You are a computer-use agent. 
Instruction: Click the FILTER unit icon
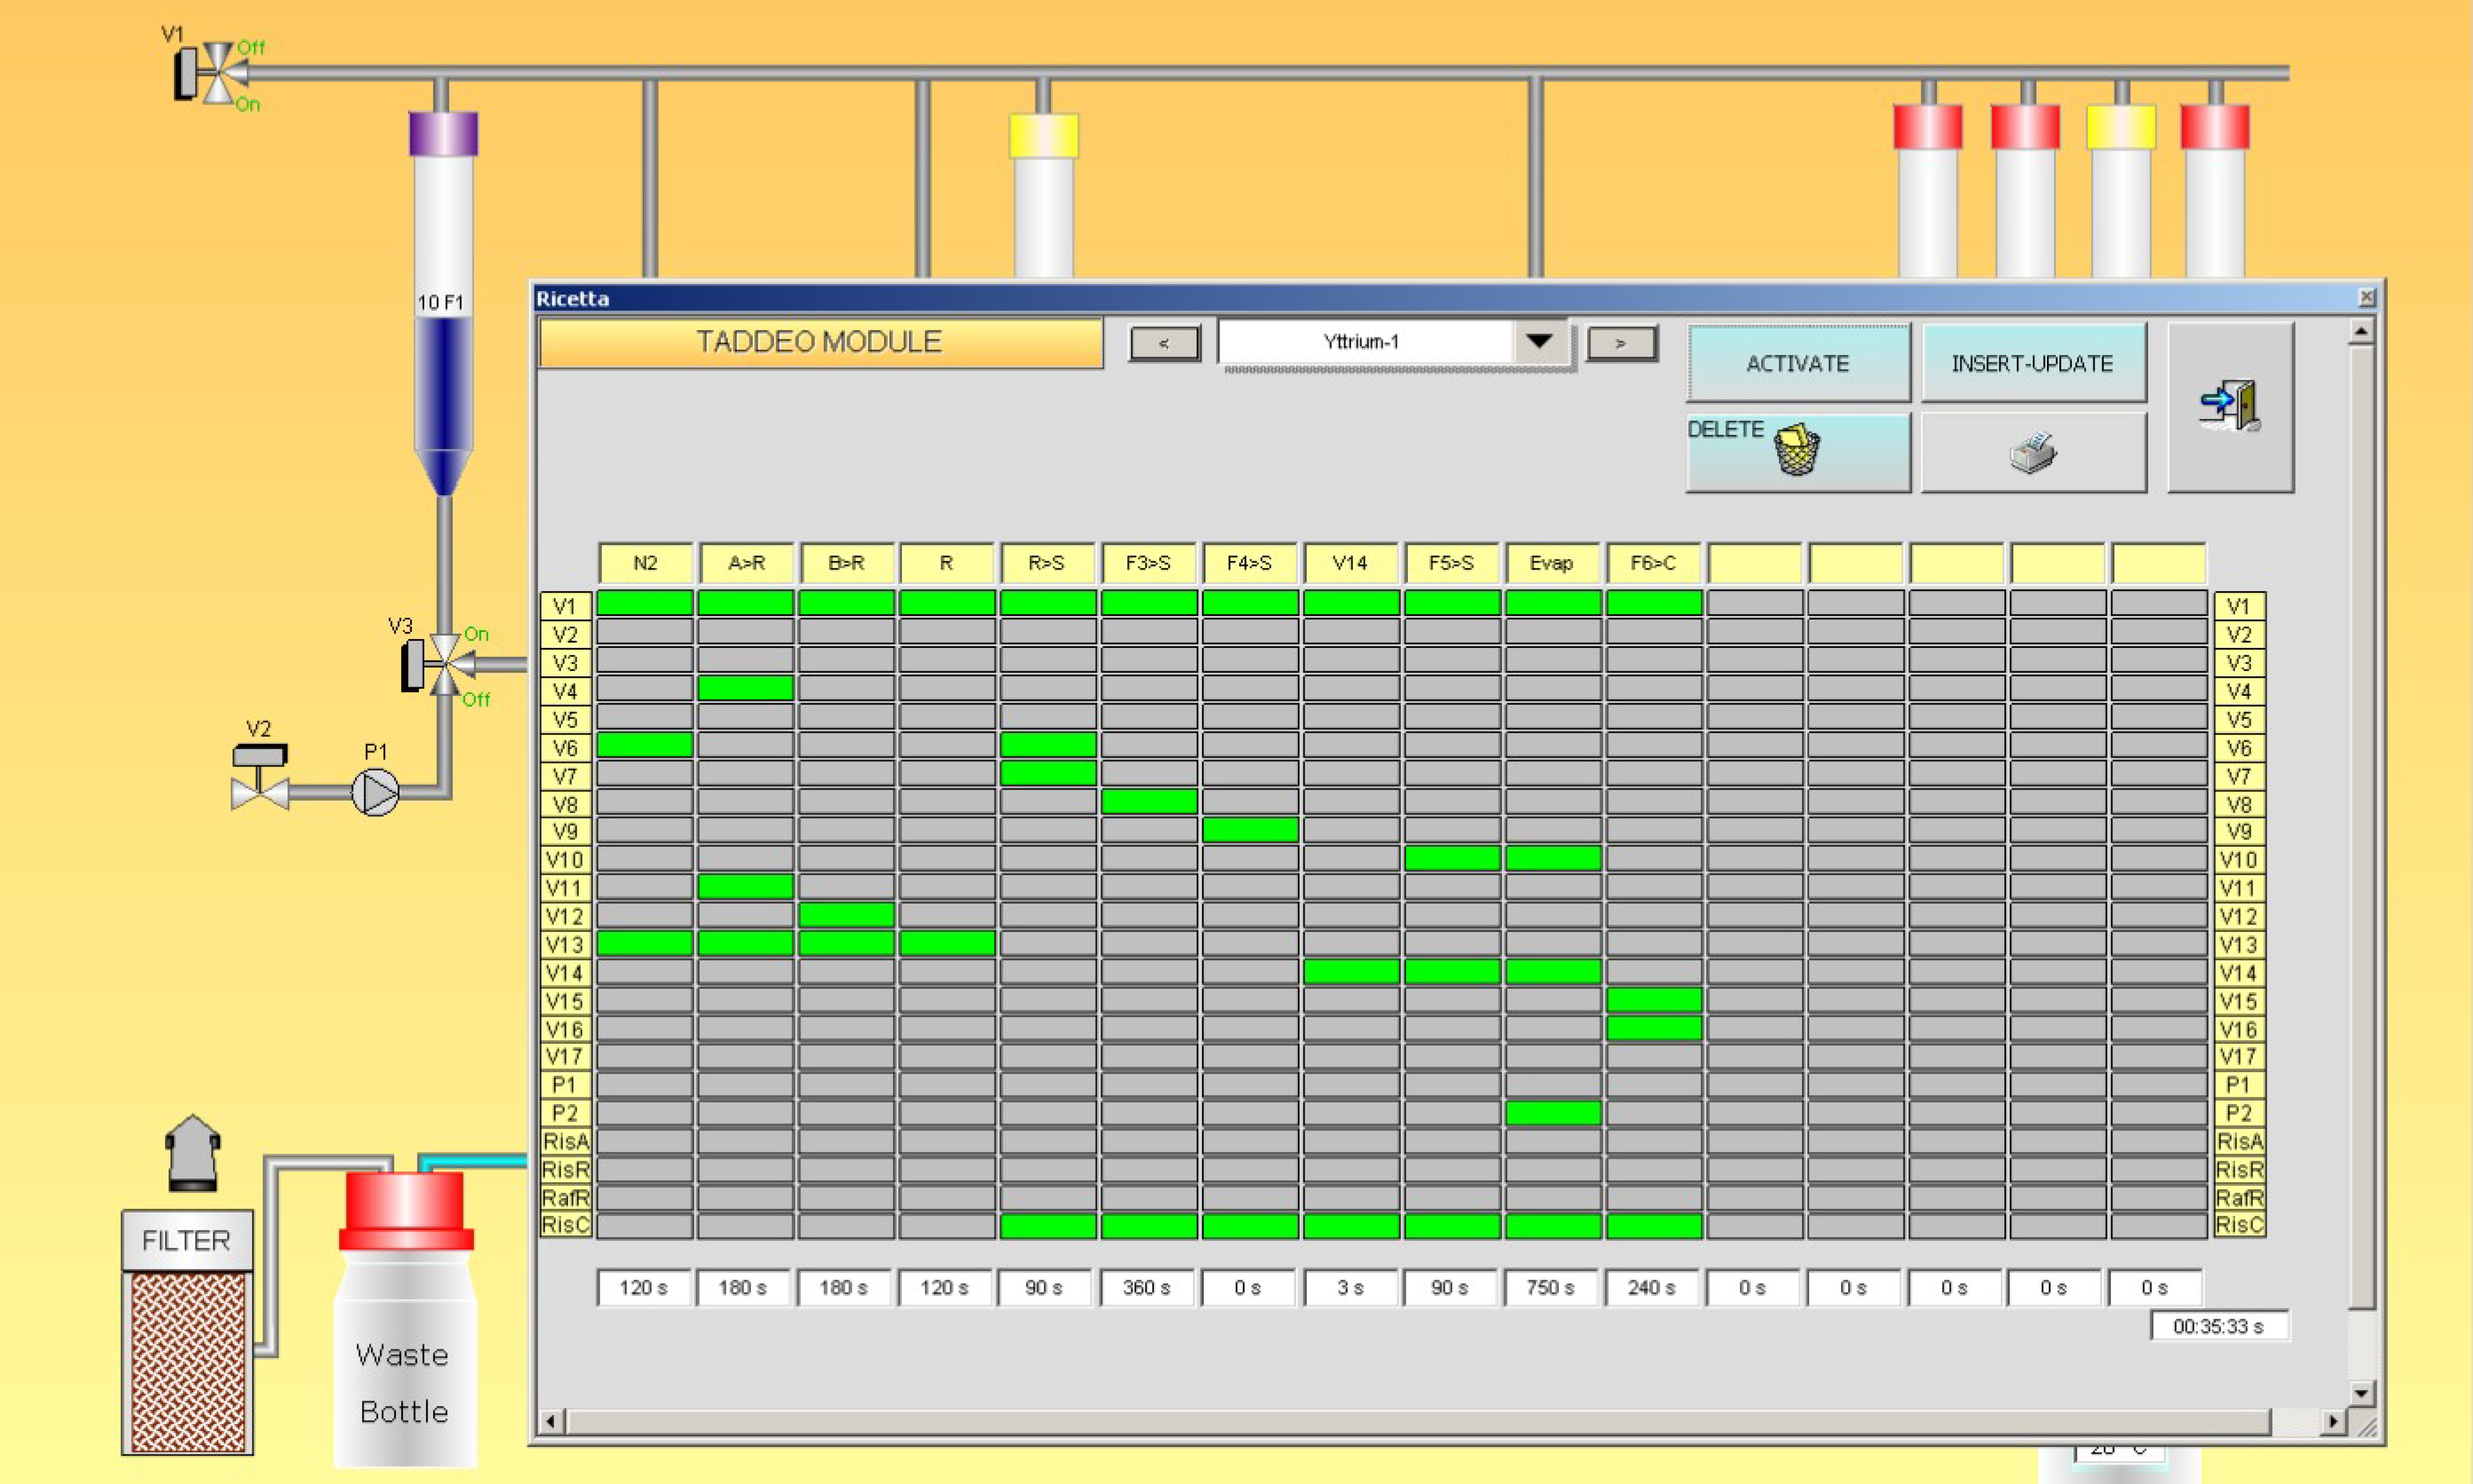tap(187, 1330)
